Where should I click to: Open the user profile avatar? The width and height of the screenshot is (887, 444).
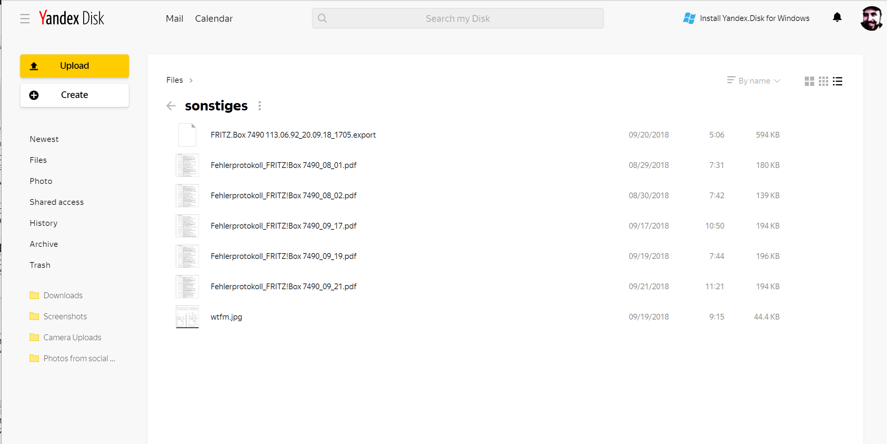(x=871, y=18)
